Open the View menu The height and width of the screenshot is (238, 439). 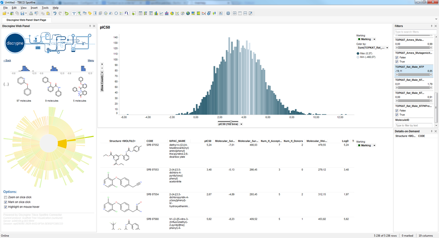pos(24,8)
